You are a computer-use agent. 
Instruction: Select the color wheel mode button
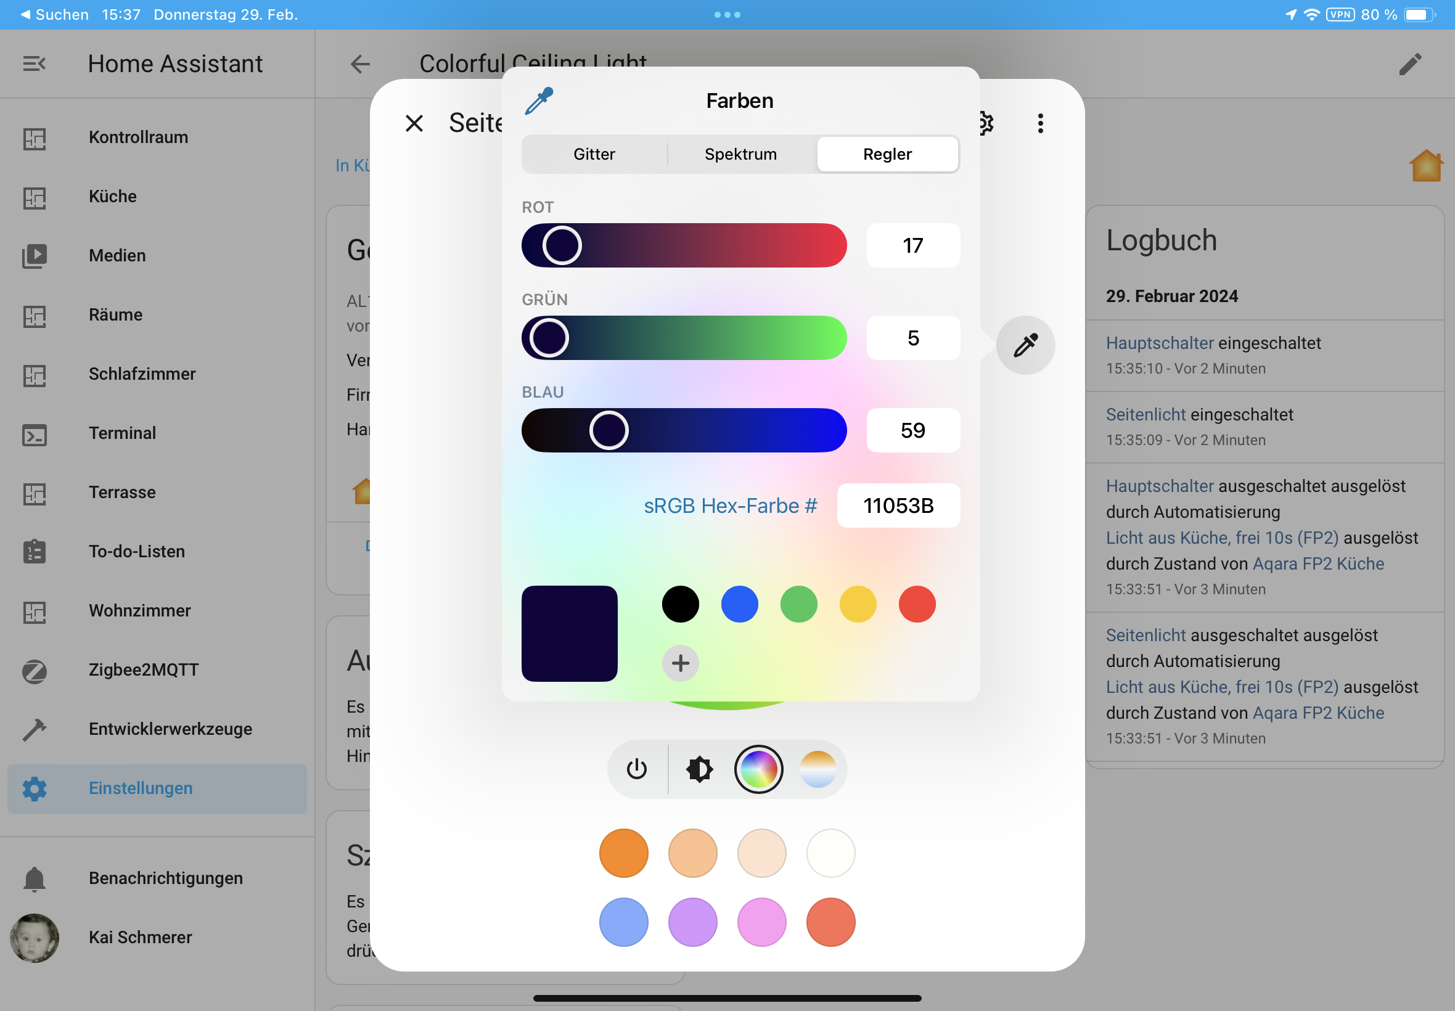[758, 769]
